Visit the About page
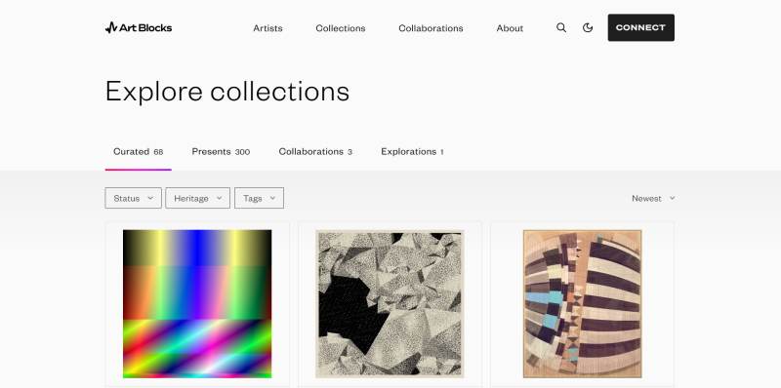Image resolution: width=781 pixels, height=388 pixels. (510, 28)
